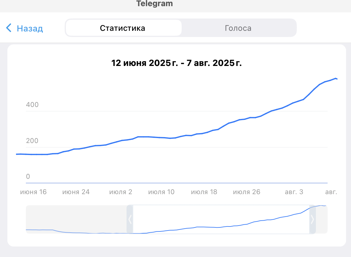
Task: Go back via the Назад link
Action: coord(30,28)
